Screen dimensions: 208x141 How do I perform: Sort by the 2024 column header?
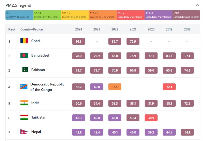tap(79, 29)
